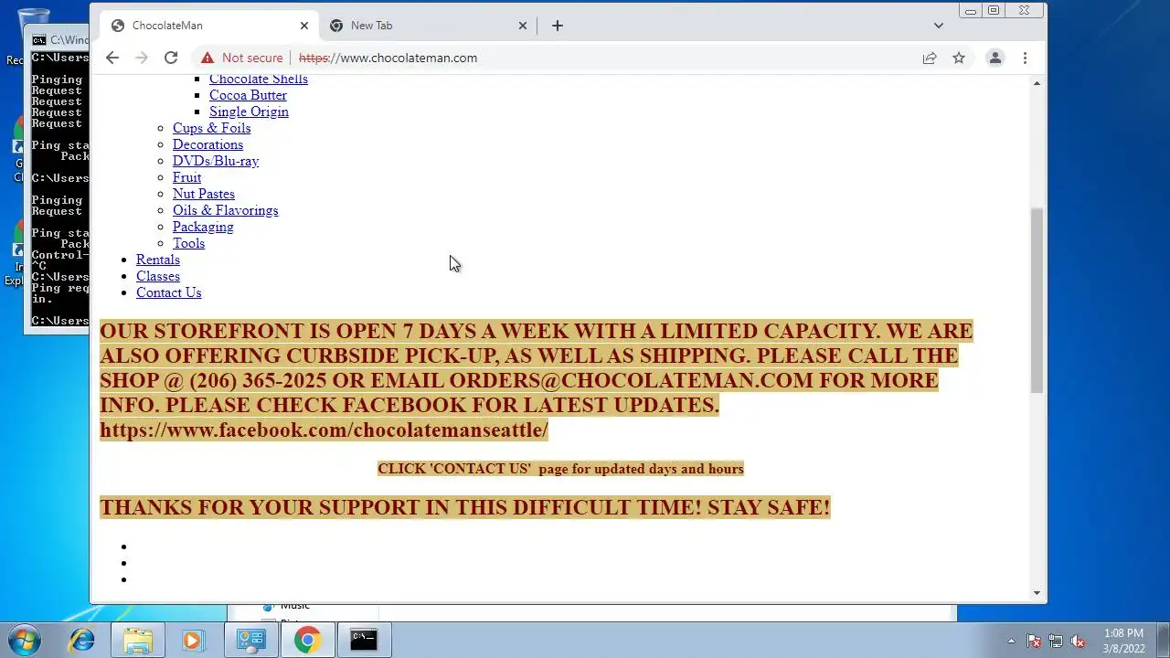Image resolution: width=1170 pixels, height=658 pixels.
Task: Click the Chrome icon in the taskbar
Action: pos(307,640)
